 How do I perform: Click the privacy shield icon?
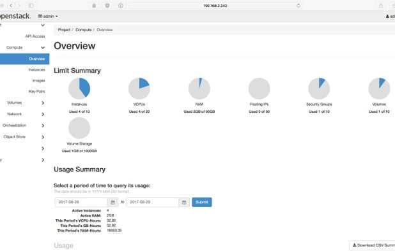(x=107, y=6)
